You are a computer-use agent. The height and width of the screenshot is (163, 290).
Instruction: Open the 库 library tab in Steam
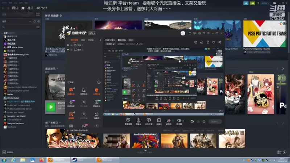click(x=23, y=8)
